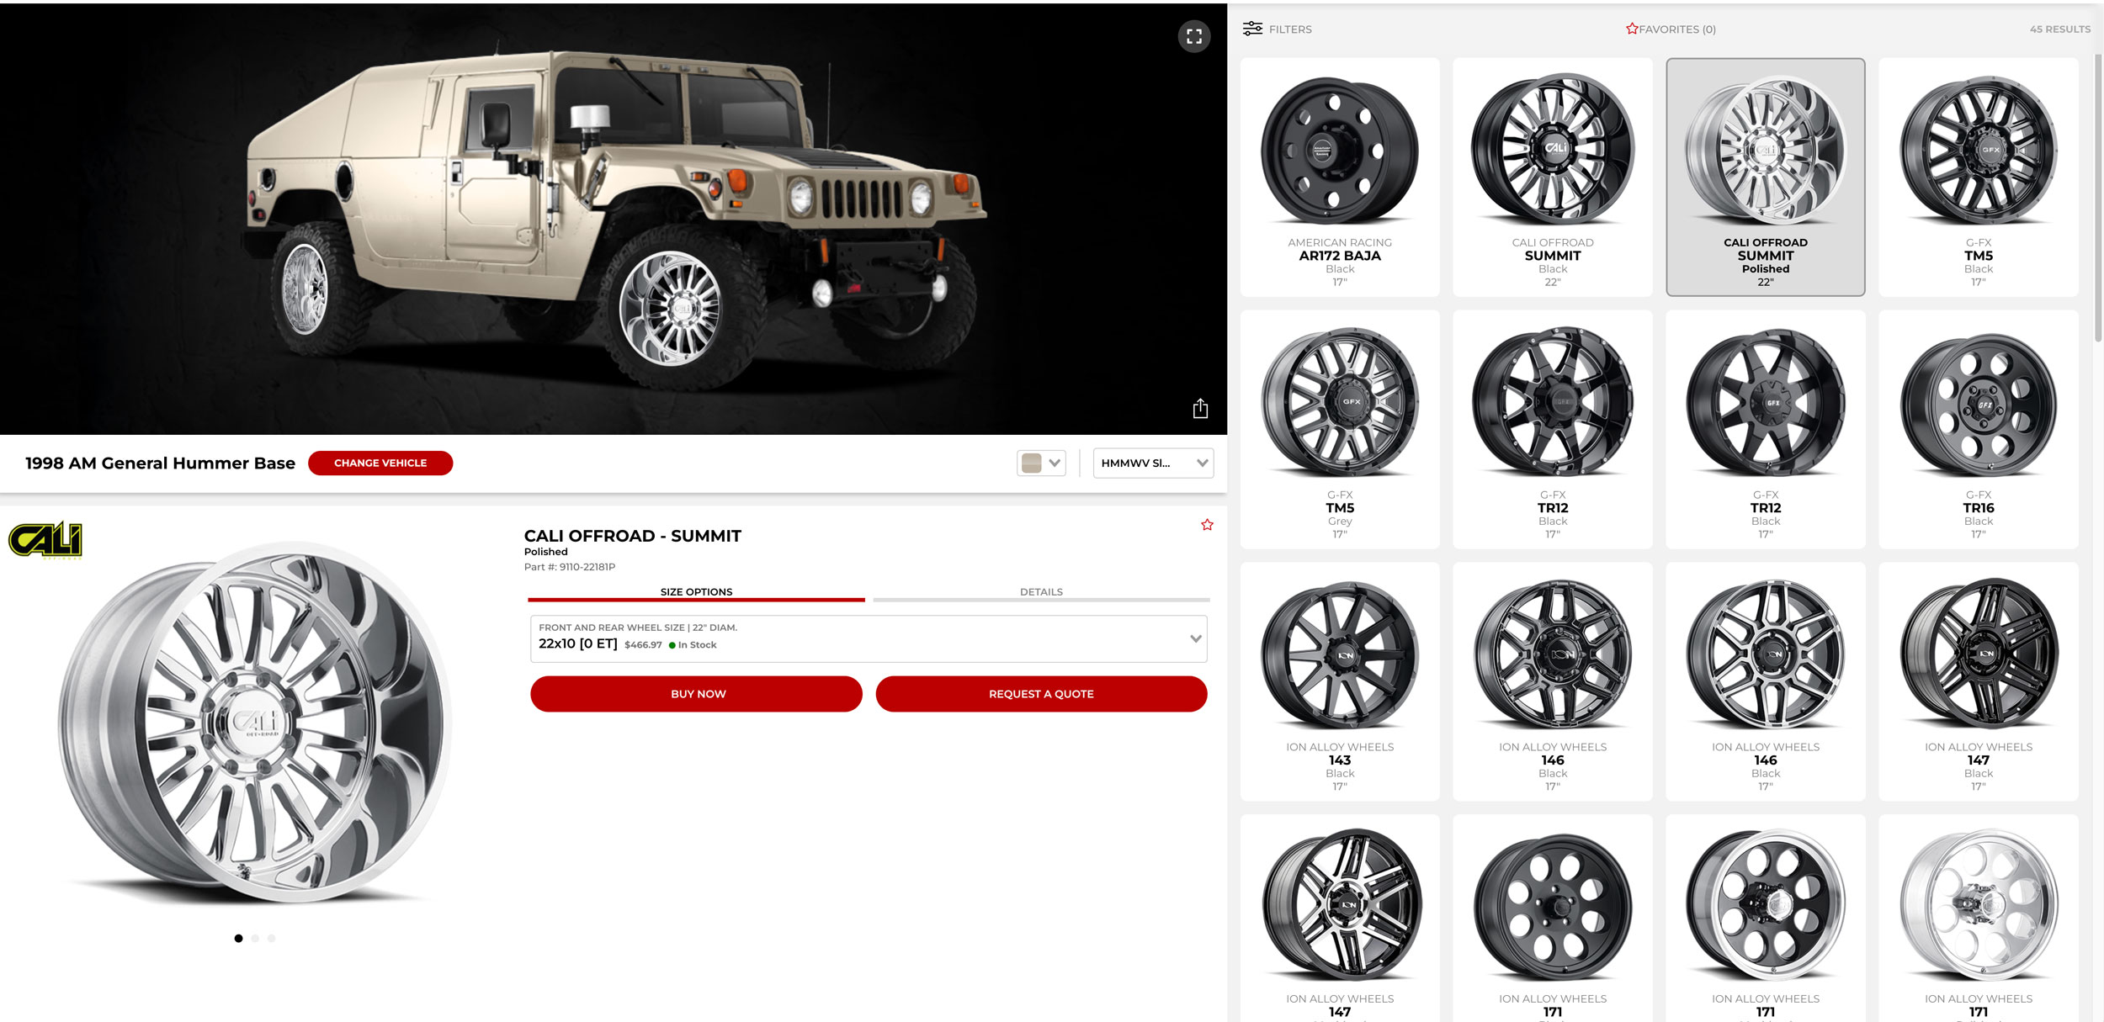
Task: Open Favorites (0) list
Action: [x=1671, y=29]
